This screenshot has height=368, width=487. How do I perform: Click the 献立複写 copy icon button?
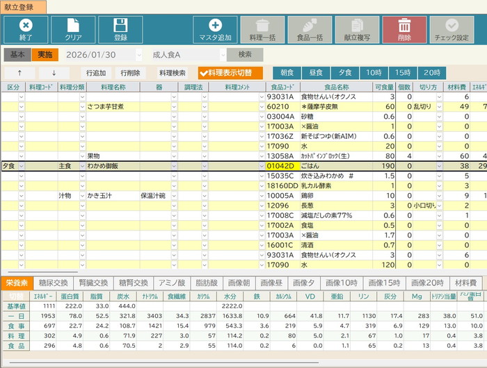[357, 30]
